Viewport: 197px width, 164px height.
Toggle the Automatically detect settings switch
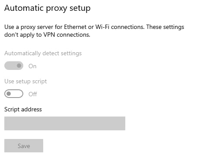14,66
